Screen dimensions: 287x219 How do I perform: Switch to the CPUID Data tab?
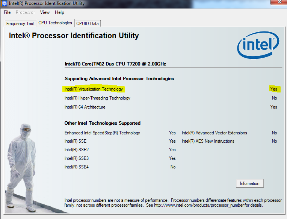tap(88, 24)
